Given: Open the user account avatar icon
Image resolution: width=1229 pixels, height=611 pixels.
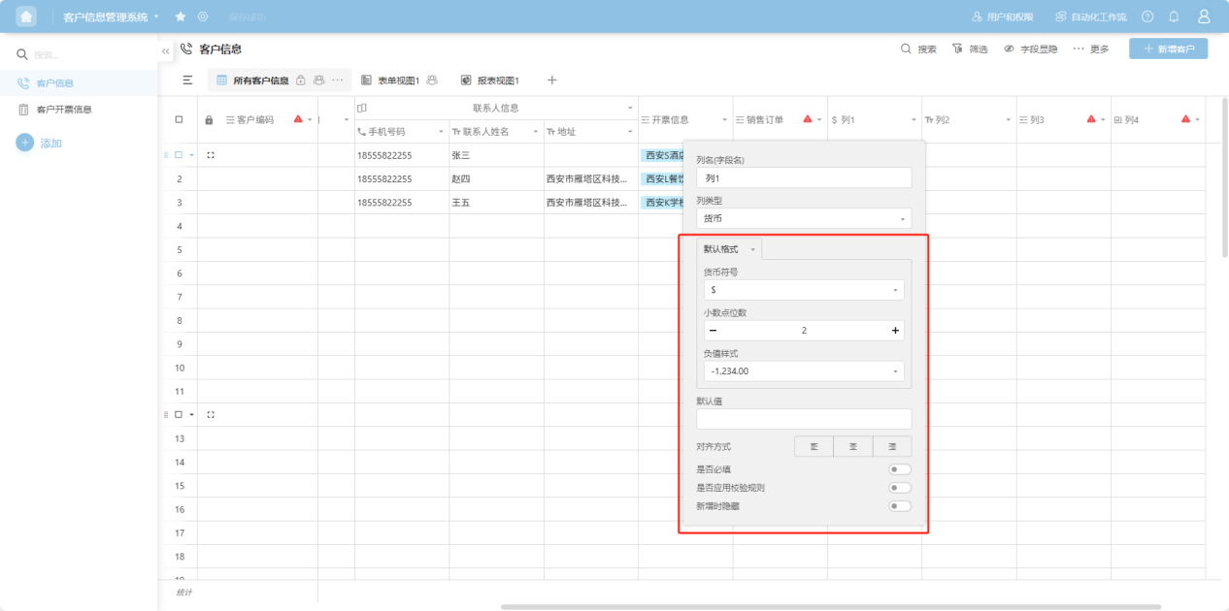Looking at the screenshot, I should tap(1204, 16).
